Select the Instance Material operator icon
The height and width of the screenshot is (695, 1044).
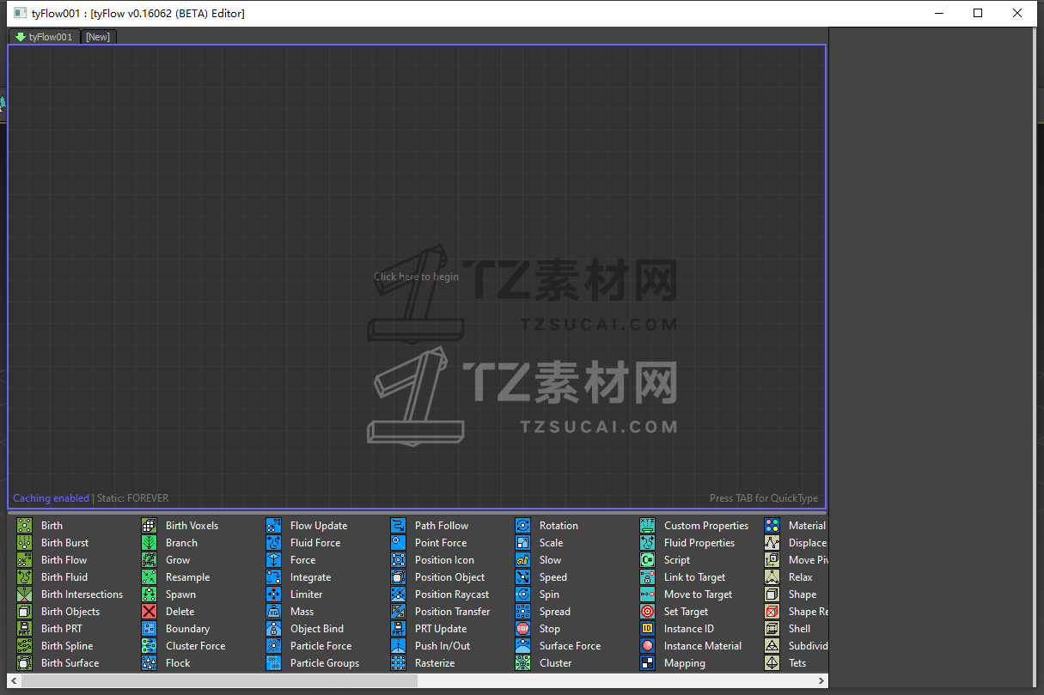coord(647,645)
